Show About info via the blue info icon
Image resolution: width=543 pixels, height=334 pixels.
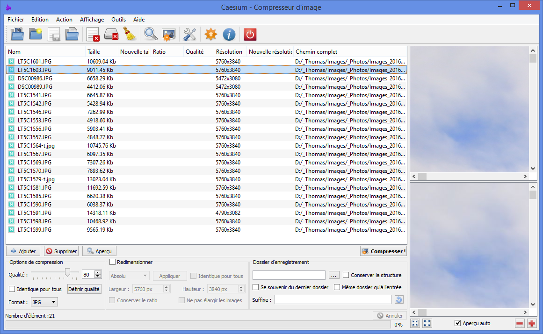point(229,34)
